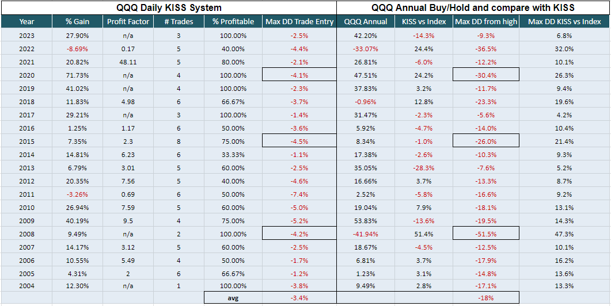Select the # Trades value '8'
Viewport: 611px width, 306px height.
pos(179,141)
